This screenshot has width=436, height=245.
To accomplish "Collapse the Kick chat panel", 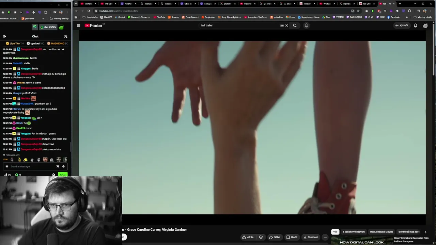I will point(4,36).
